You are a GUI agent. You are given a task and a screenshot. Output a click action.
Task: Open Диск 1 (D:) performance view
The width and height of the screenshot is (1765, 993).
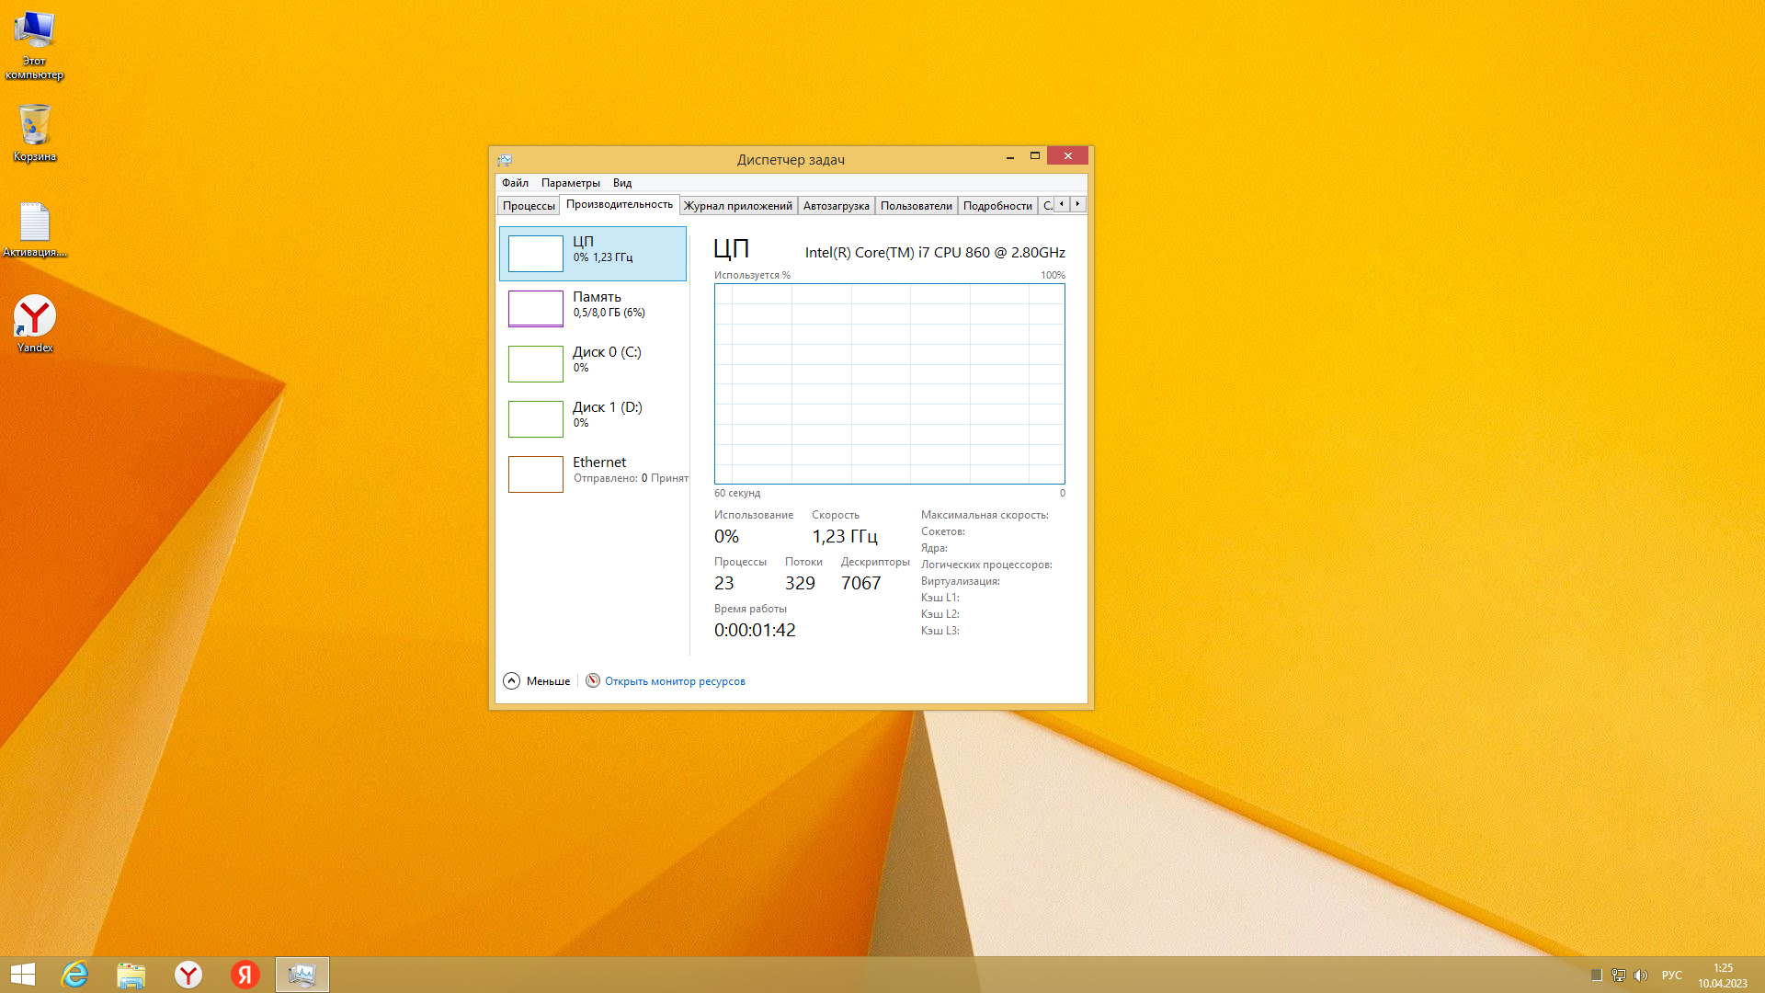click(592, 418)
